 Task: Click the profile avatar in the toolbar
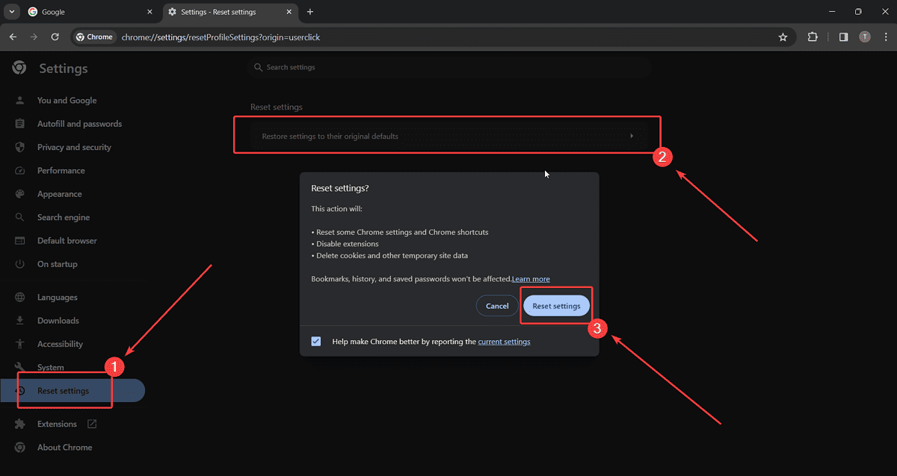point(865,37)
